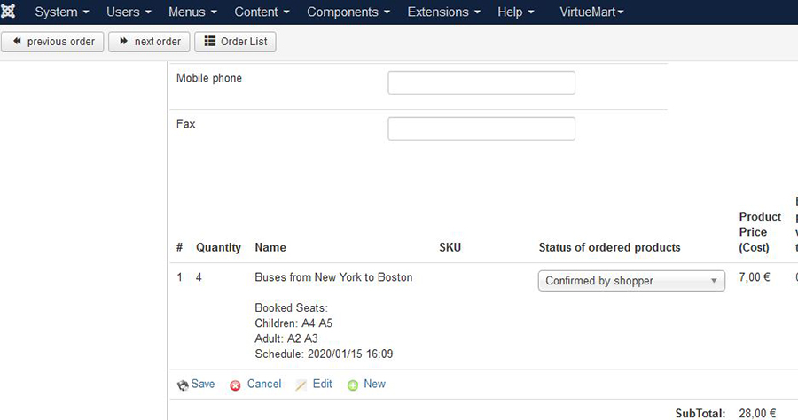This screenshot has width=798, height=420.
Task: Open the Help menu
Action: 516,12
